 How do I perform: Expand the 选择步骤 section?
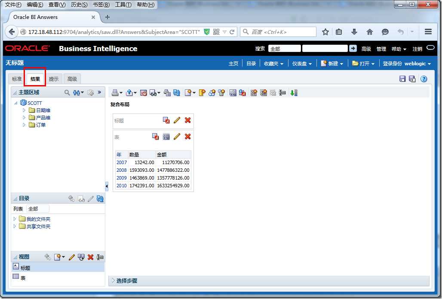pos(114,281)
